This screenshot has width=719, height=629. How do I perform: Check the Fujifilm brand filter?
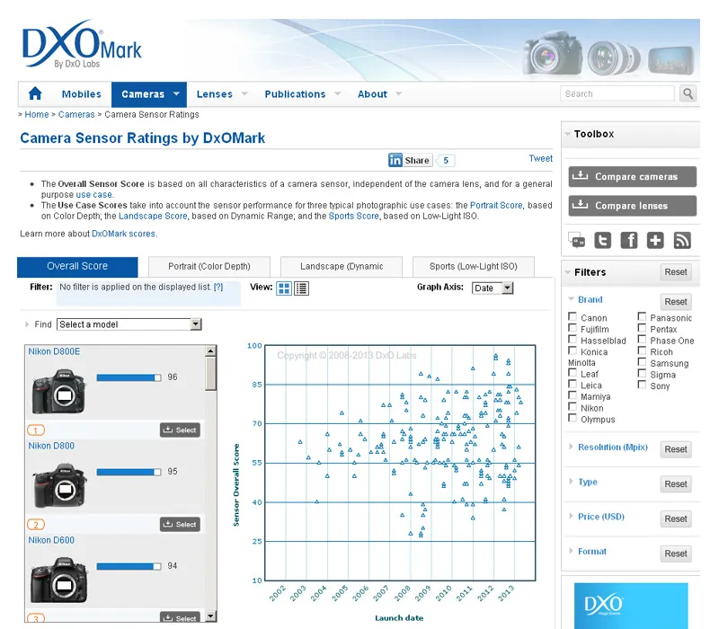573,328
